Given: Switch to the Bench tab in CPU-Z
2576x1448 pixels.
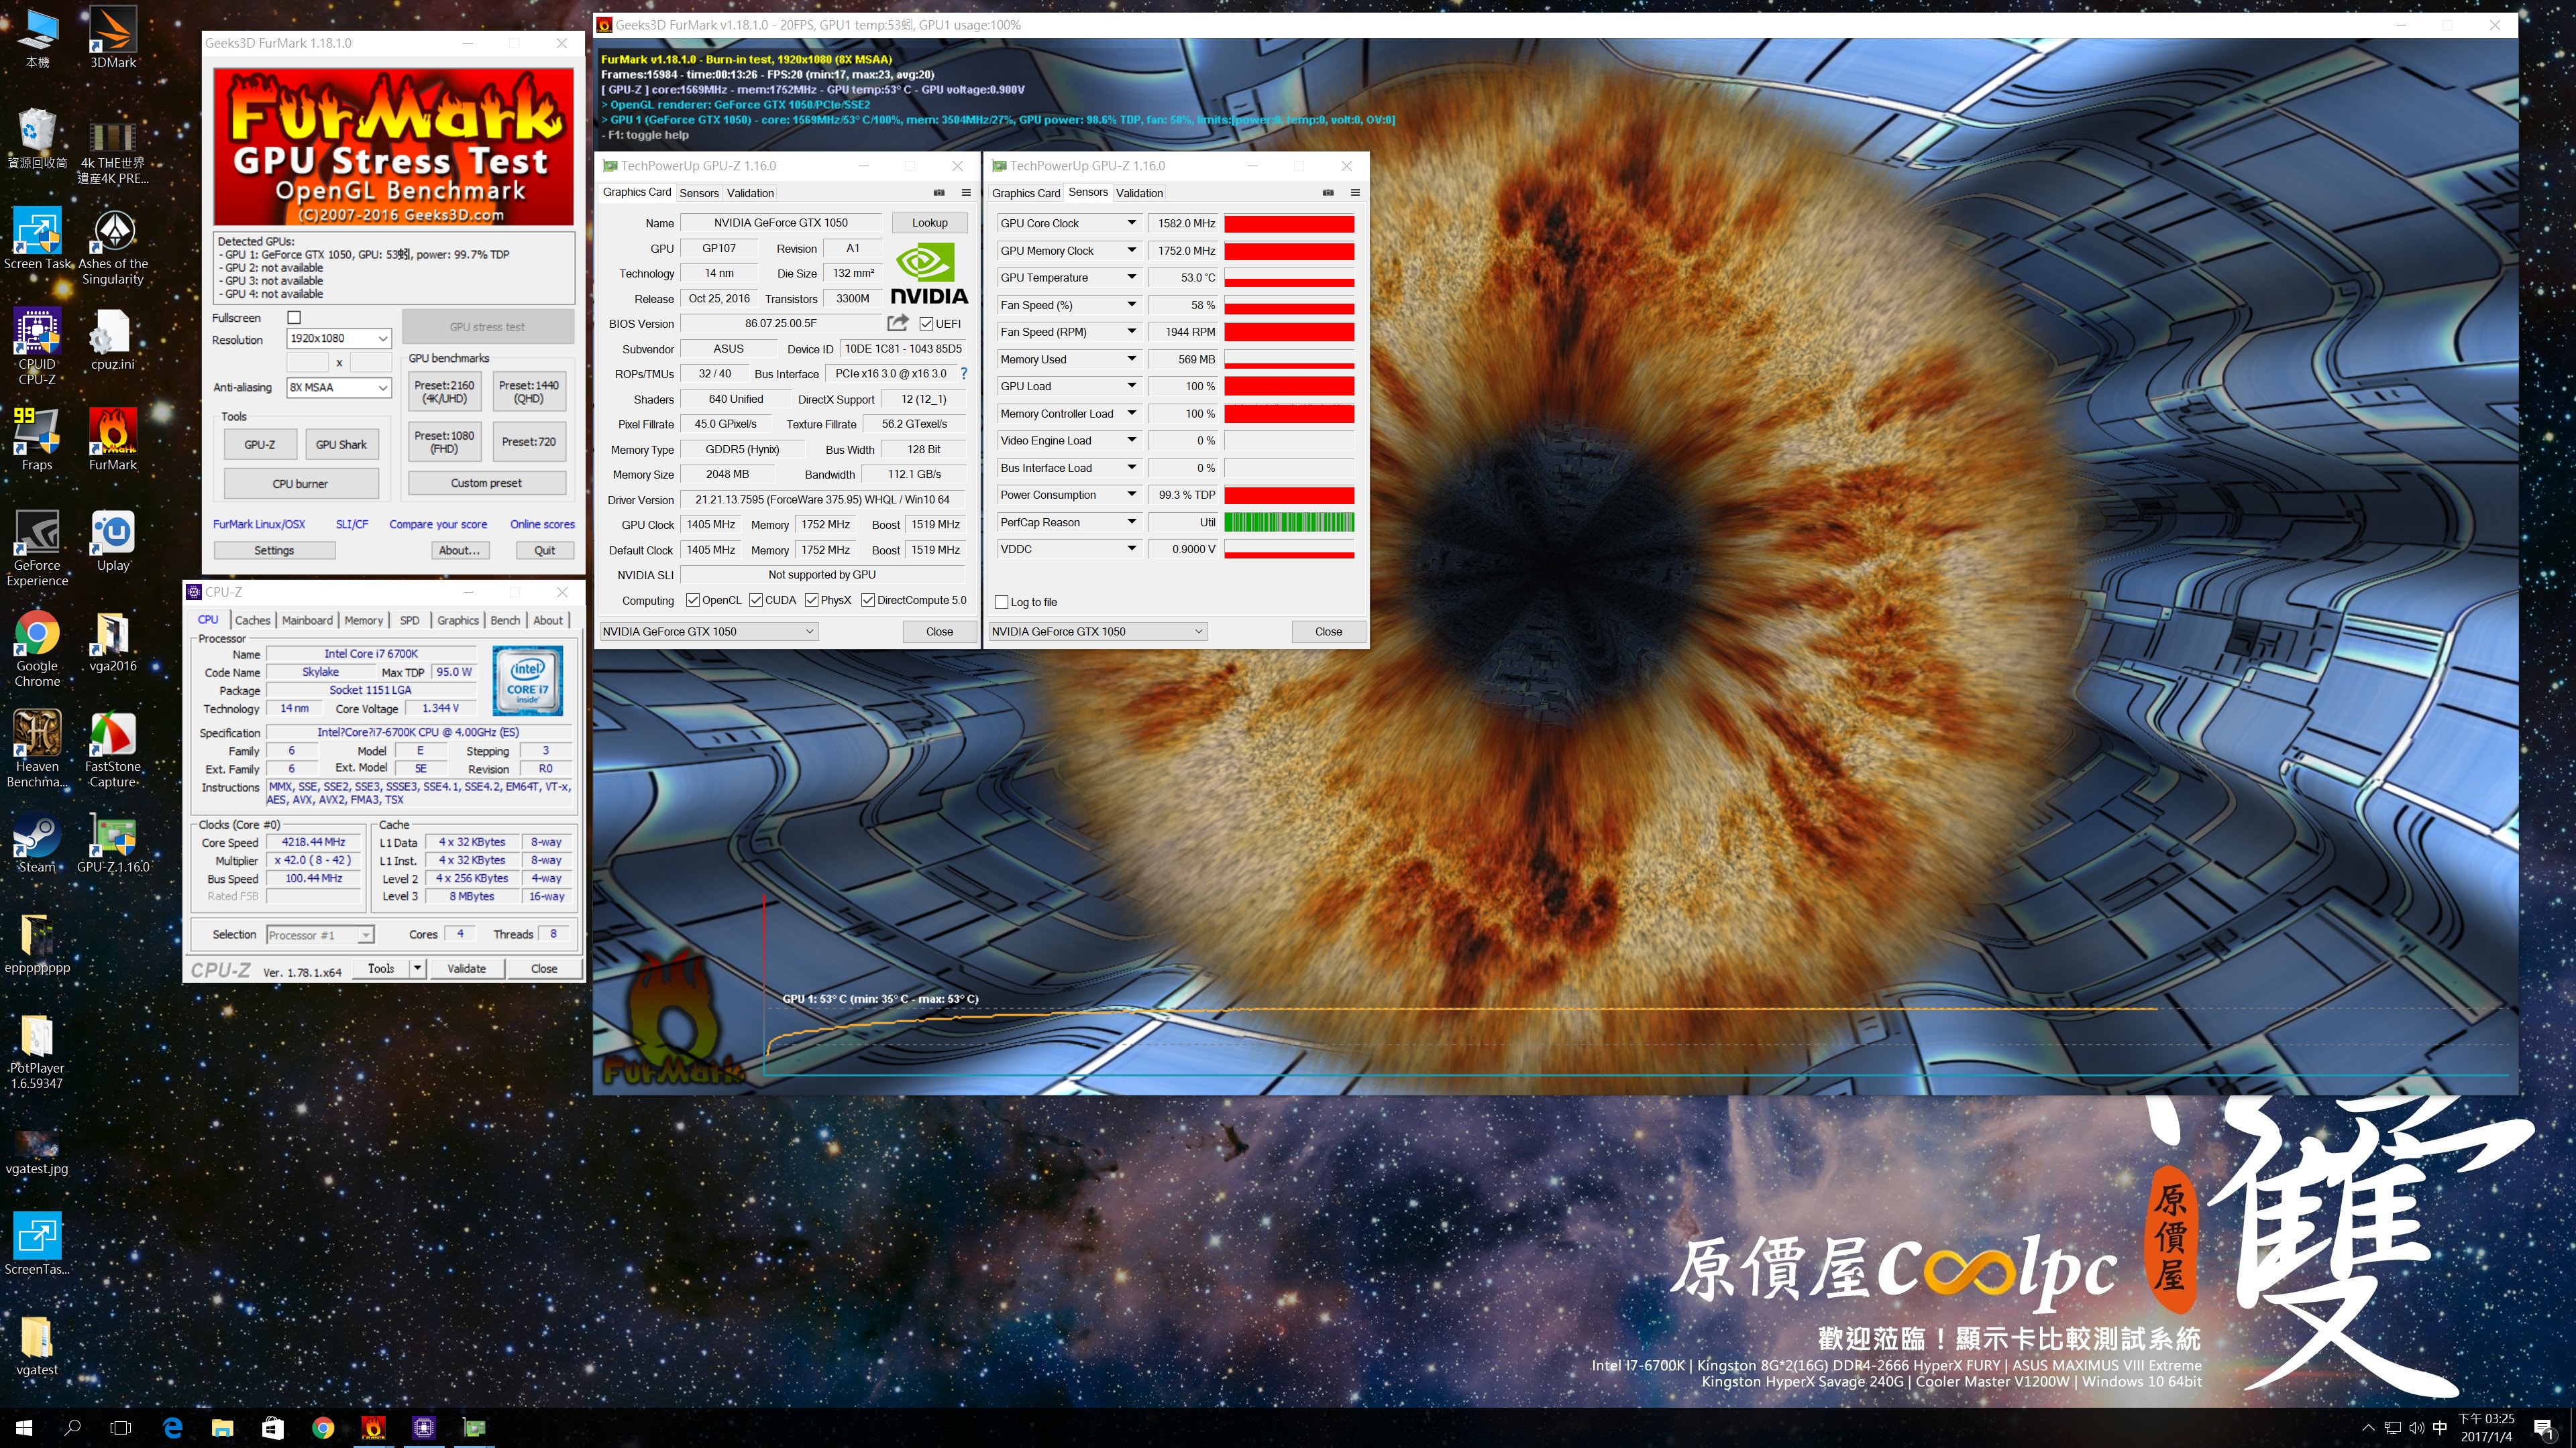Looking at the screenshot, I should pyautogui.click(x=505, y=621).
